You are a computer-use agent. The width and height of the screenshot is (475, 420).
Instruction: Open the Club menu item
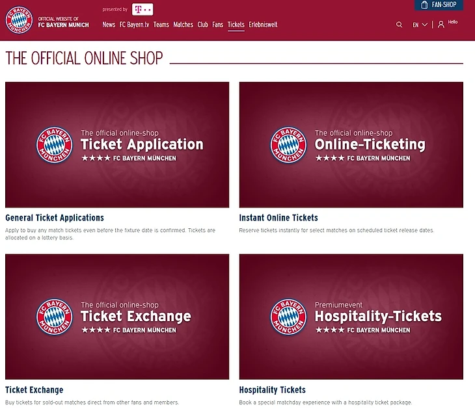click(x=202, y=25)
